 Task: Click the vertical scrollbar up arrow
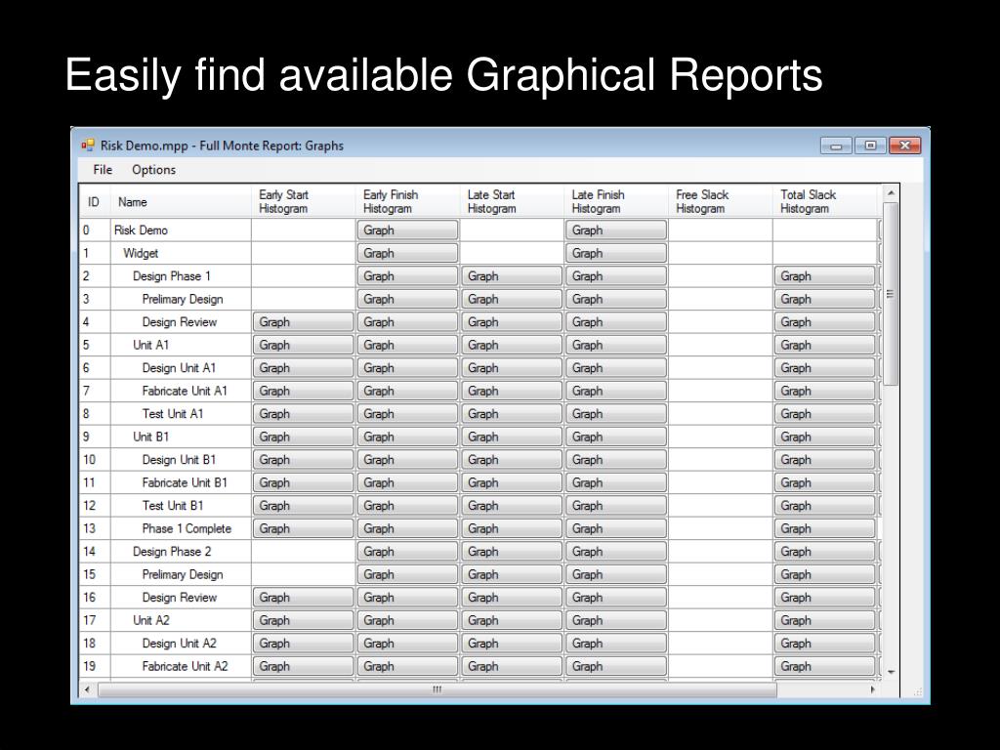891,192
